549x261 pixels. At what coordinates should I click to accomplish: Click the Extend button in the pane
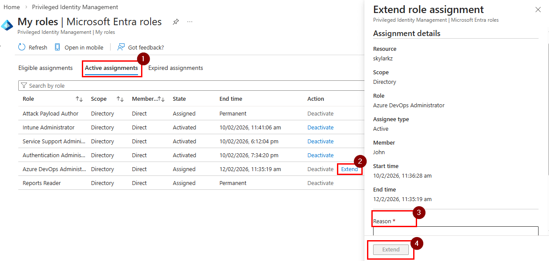point(391,249)
